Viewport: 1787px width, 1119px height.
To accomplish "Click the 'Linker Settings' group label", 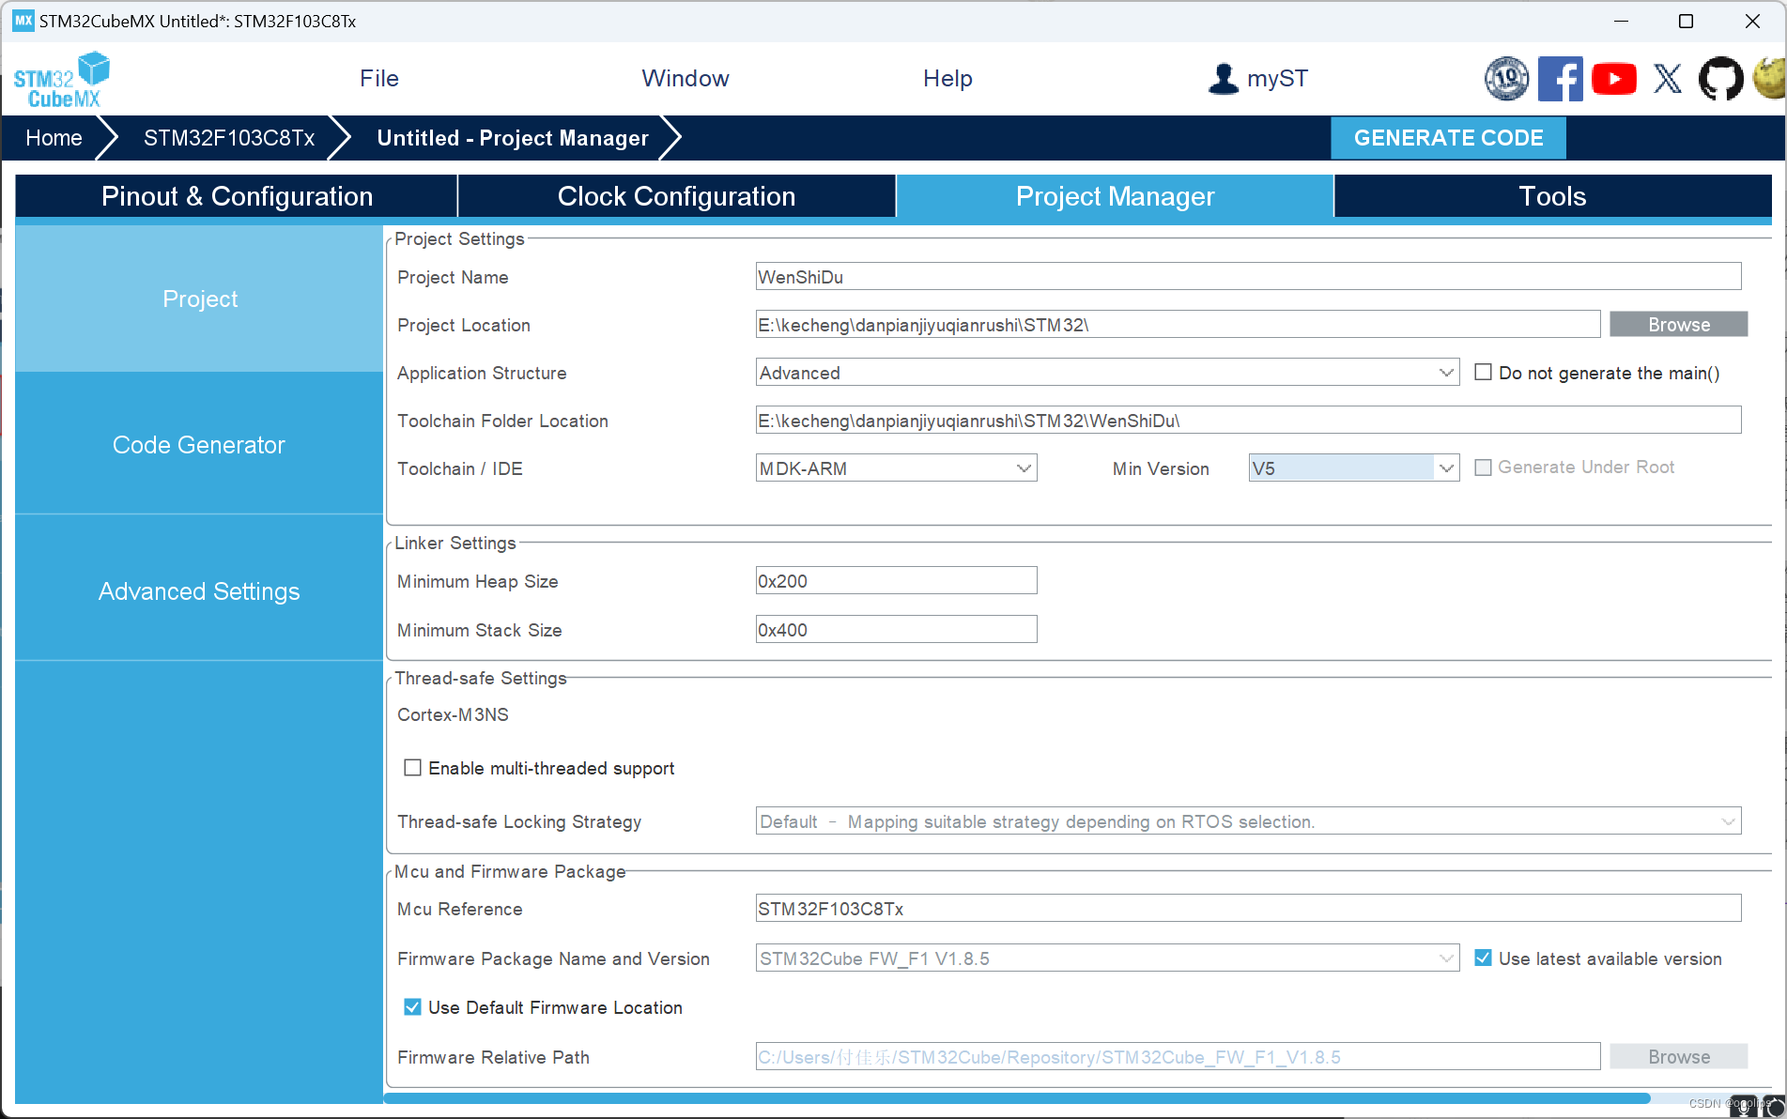I will click(x=455, y=543).
